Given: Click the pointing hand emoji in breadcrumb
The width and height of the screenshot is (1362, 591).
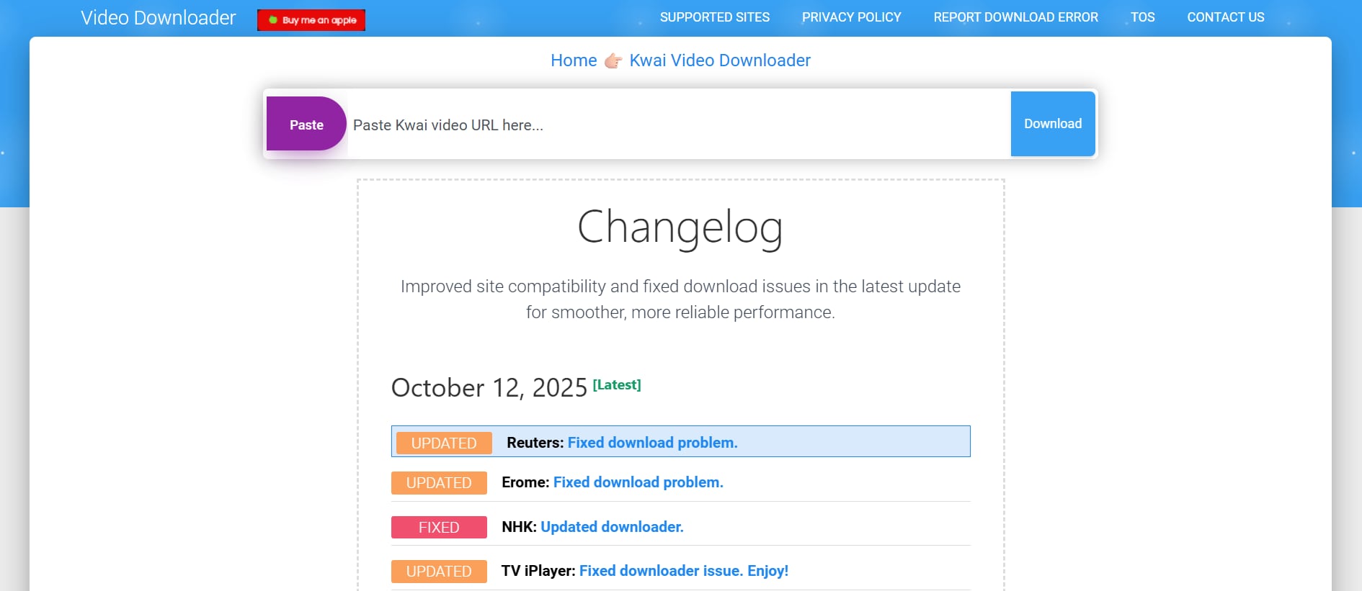Looking at the screenshot, I should coord(613,60).
